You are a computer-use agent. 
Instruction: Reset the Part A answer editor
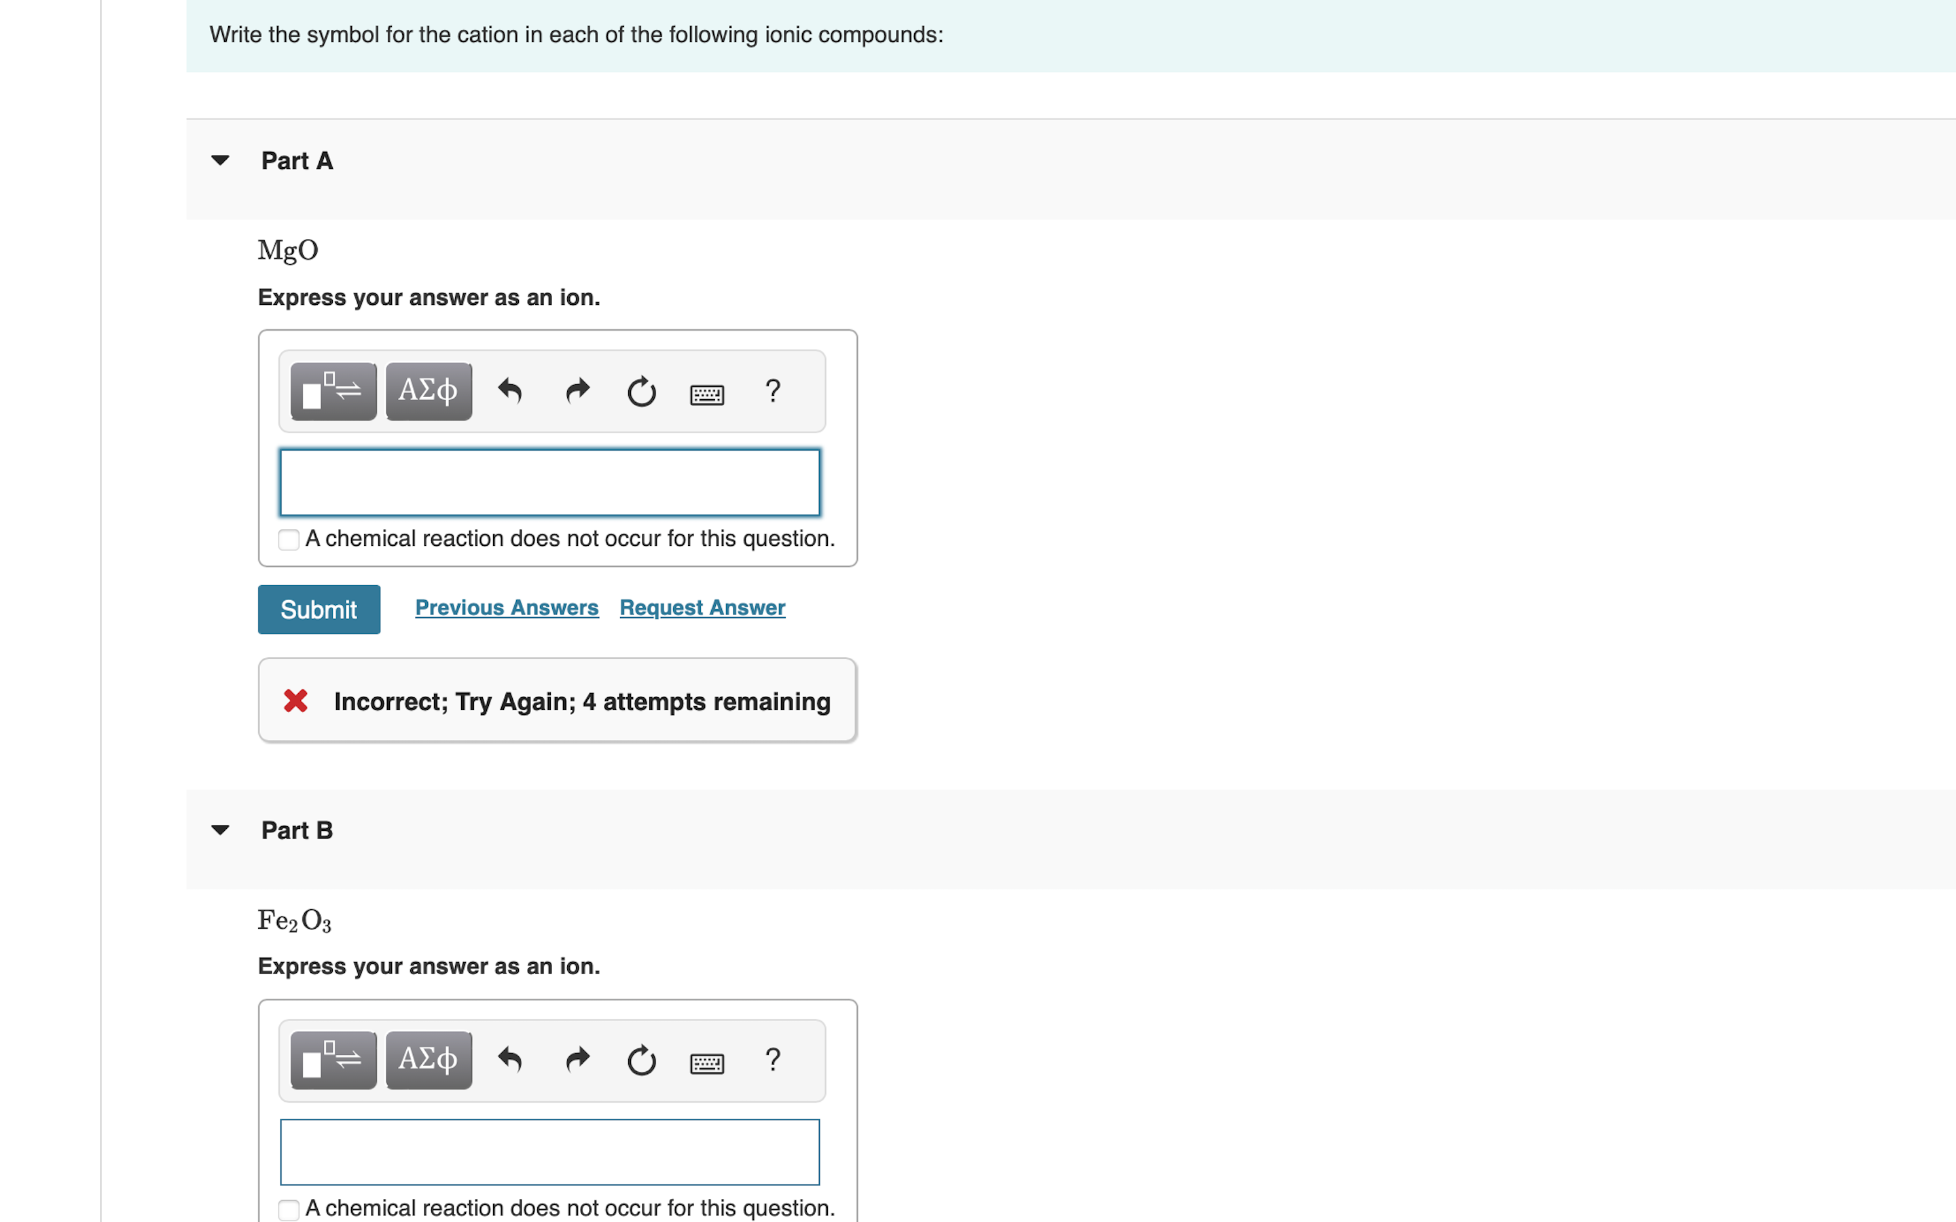641,392
